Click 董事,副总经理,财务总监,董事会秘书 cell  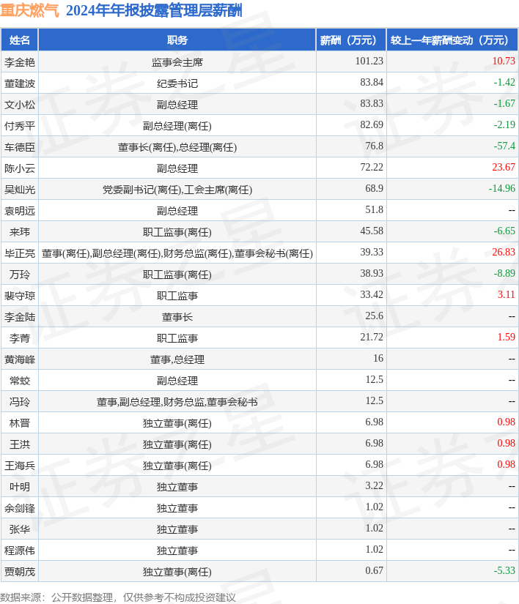pyautogui.click(x=177, y=401)
